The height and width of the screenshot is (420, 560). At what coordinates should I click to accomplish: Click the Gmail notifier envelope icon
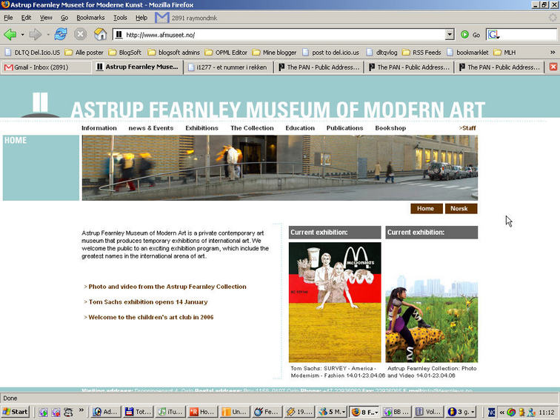pos(161,18)
